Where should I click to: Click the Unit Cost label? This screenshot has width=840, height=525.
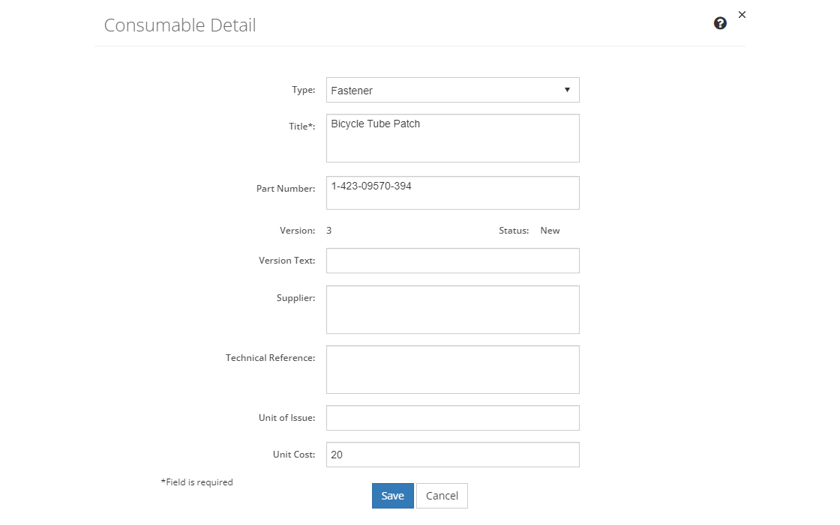[294, 455]
